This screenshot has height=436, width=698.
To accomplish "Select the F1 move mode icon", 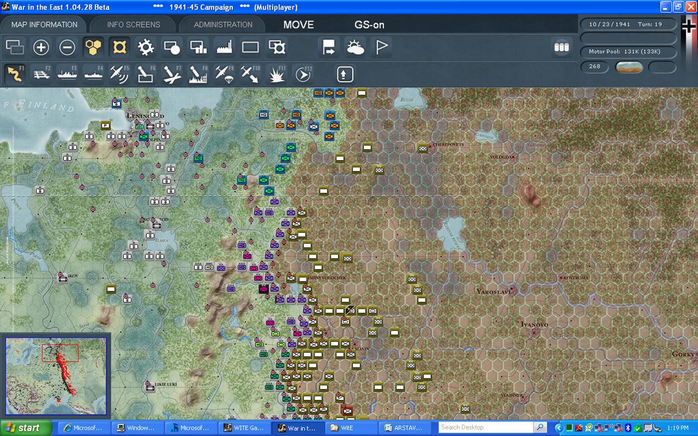I will tap(15, 74).
